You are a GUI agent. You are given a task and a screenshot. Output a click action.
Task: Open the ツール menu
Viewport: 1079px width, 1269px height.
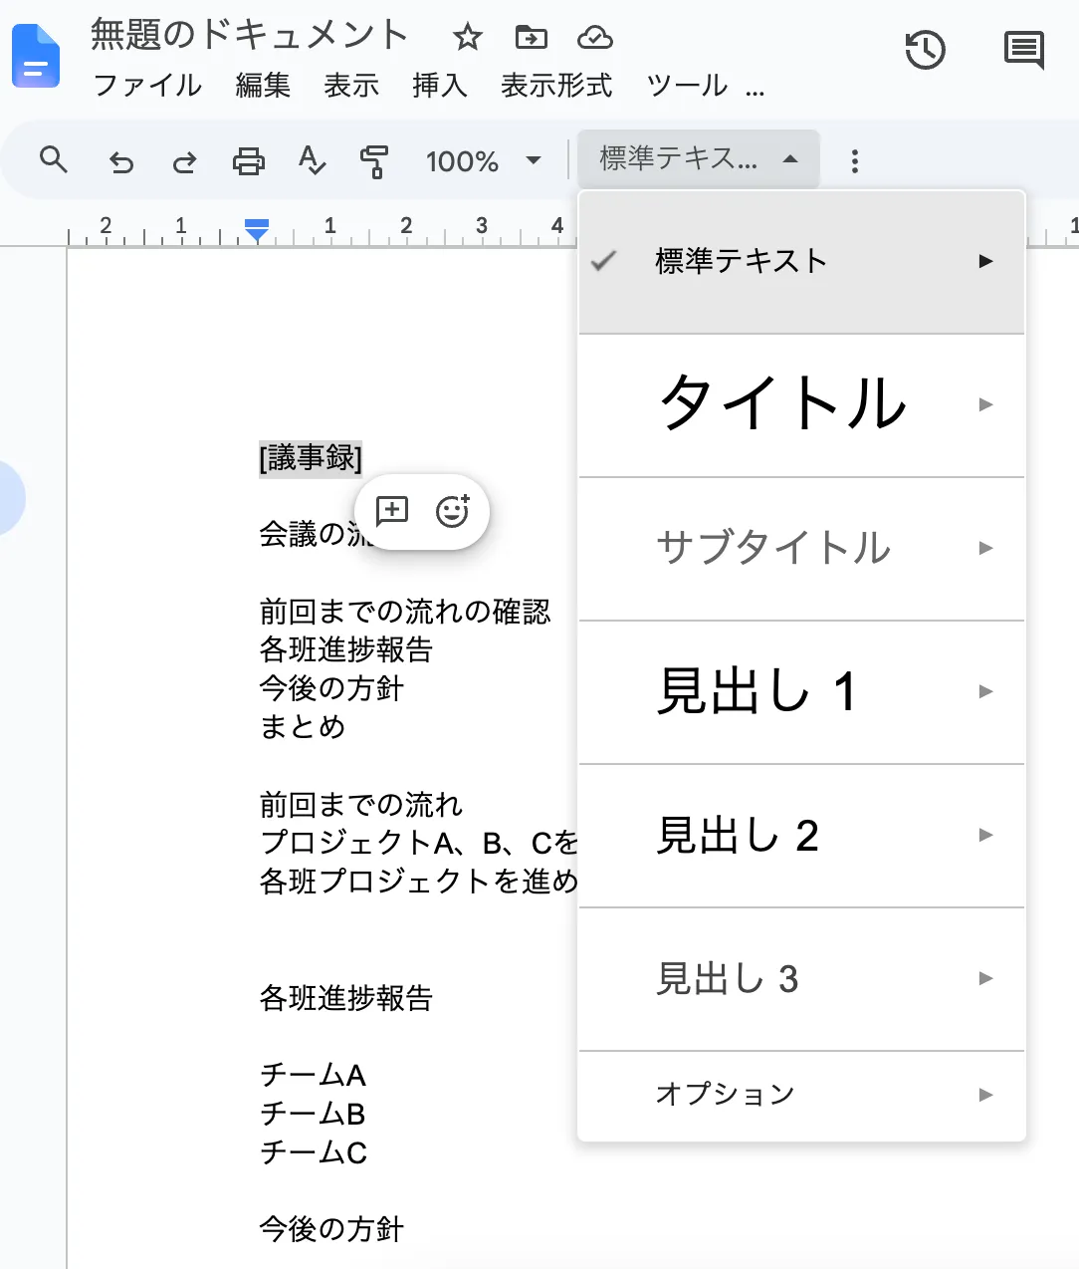point(687,86)
